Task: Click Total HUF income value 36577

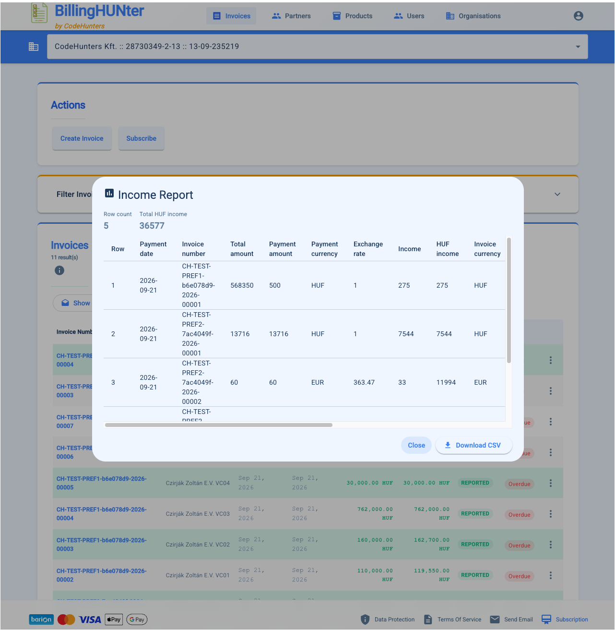Action: [152, 226]
